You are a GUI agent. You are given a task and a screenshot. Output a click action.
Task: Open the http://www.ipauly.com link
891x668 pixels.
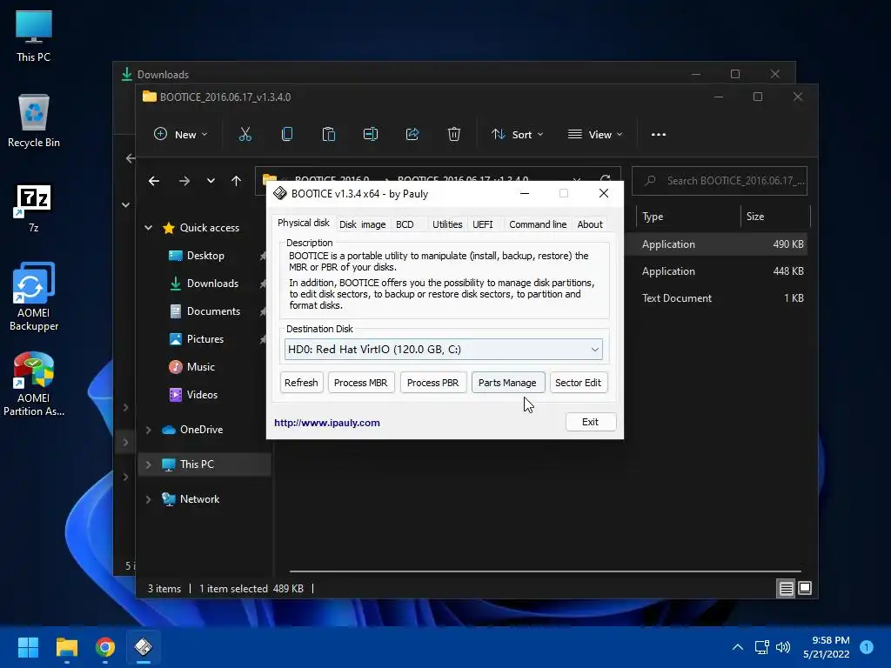coord(327,423)
